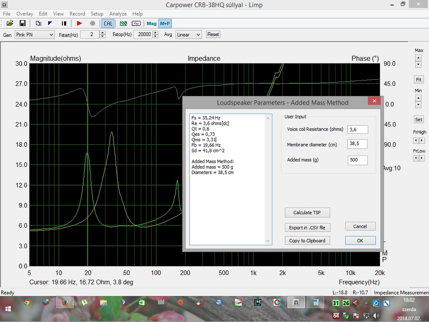Open the Gen Pink PN dropdown
This screenshot has height=322, width=429.
35,35
